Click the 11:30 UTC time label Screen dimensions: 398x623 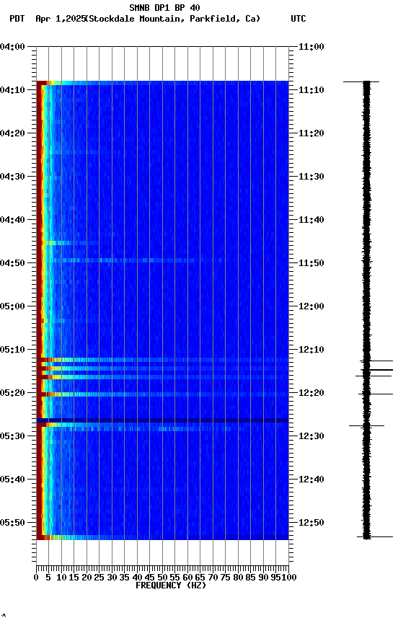(311, 177)
